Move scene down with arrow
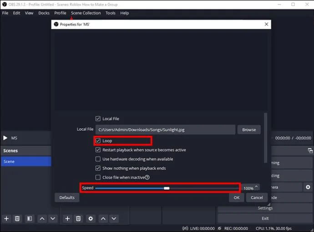Image resolution: width=314 pixels, height=232 pixels. click(x=53, y=219)
